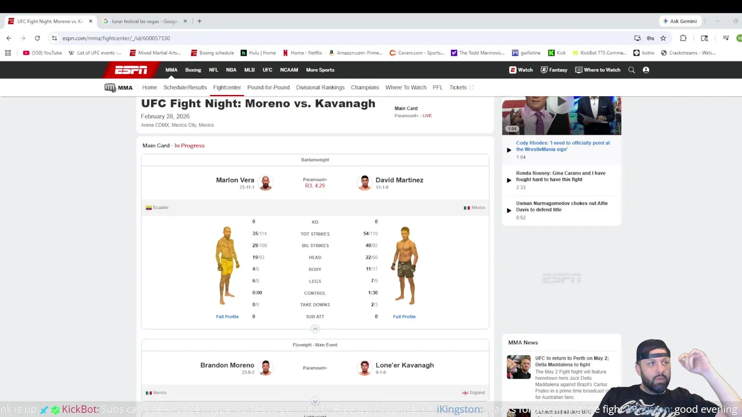Open the YouTube bookmark
The width and height of the screenshot is (742, 417).
[x=42, y=53]
